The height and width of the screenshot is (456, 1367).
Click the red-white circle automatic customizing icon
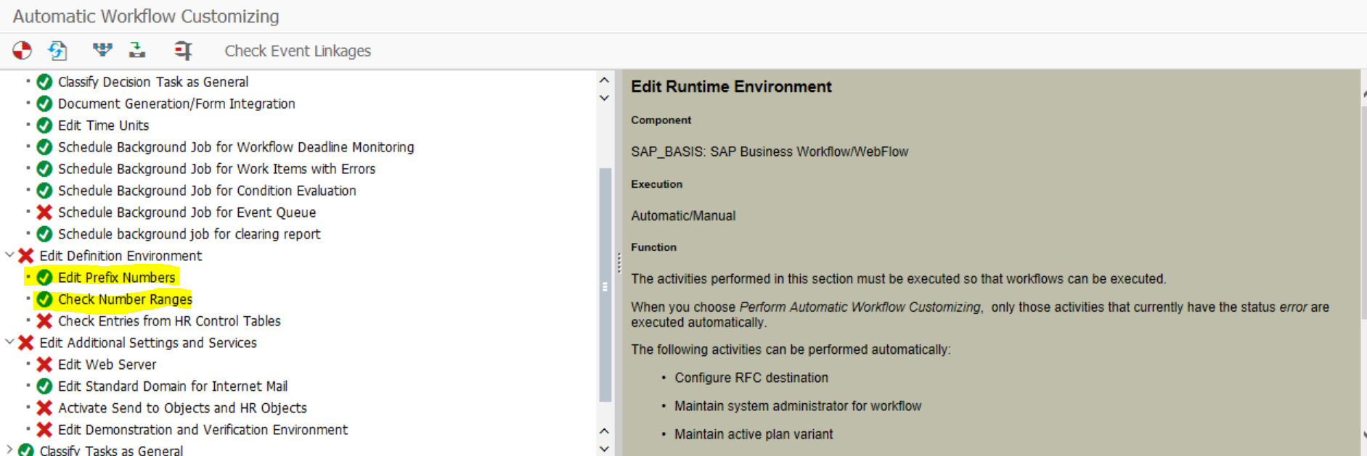click(x=22, y=51)
